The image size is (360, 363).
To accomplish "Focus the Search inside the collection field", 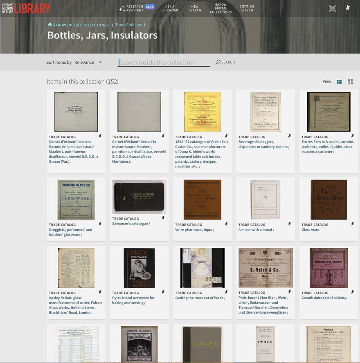I will tap(164, 63).
